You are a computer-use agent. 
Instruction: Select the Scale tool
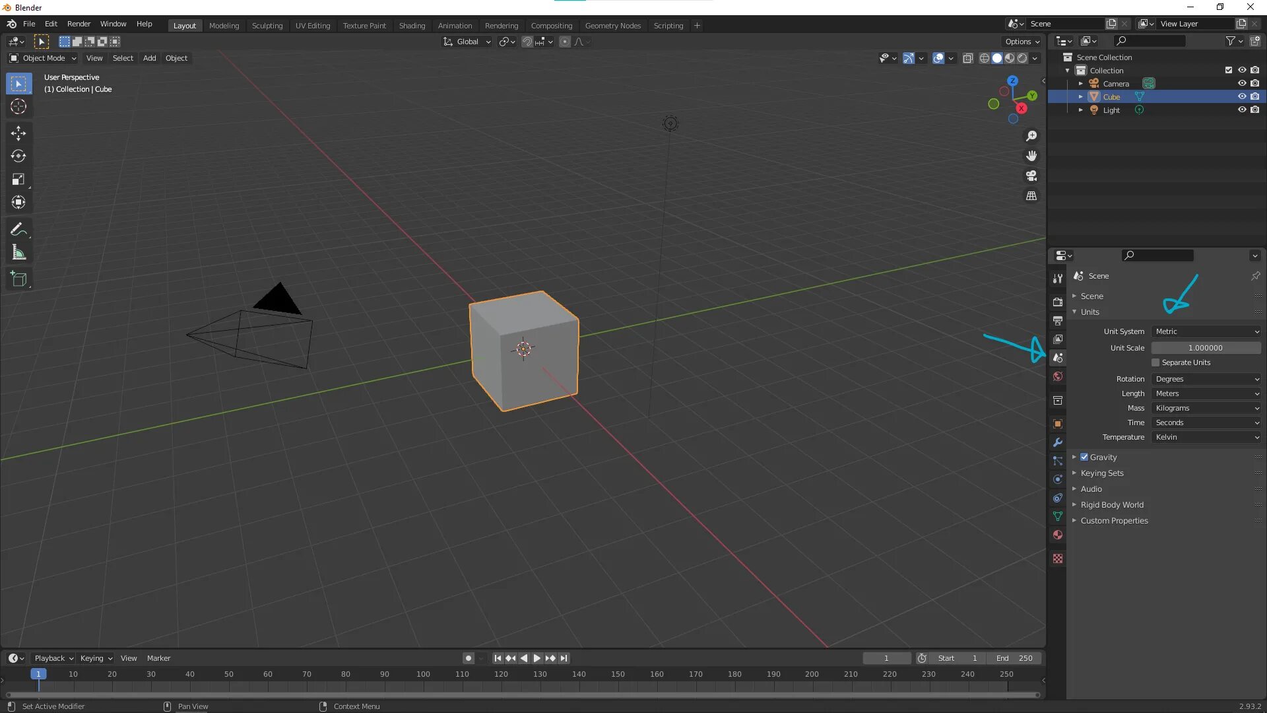point(18,180)
